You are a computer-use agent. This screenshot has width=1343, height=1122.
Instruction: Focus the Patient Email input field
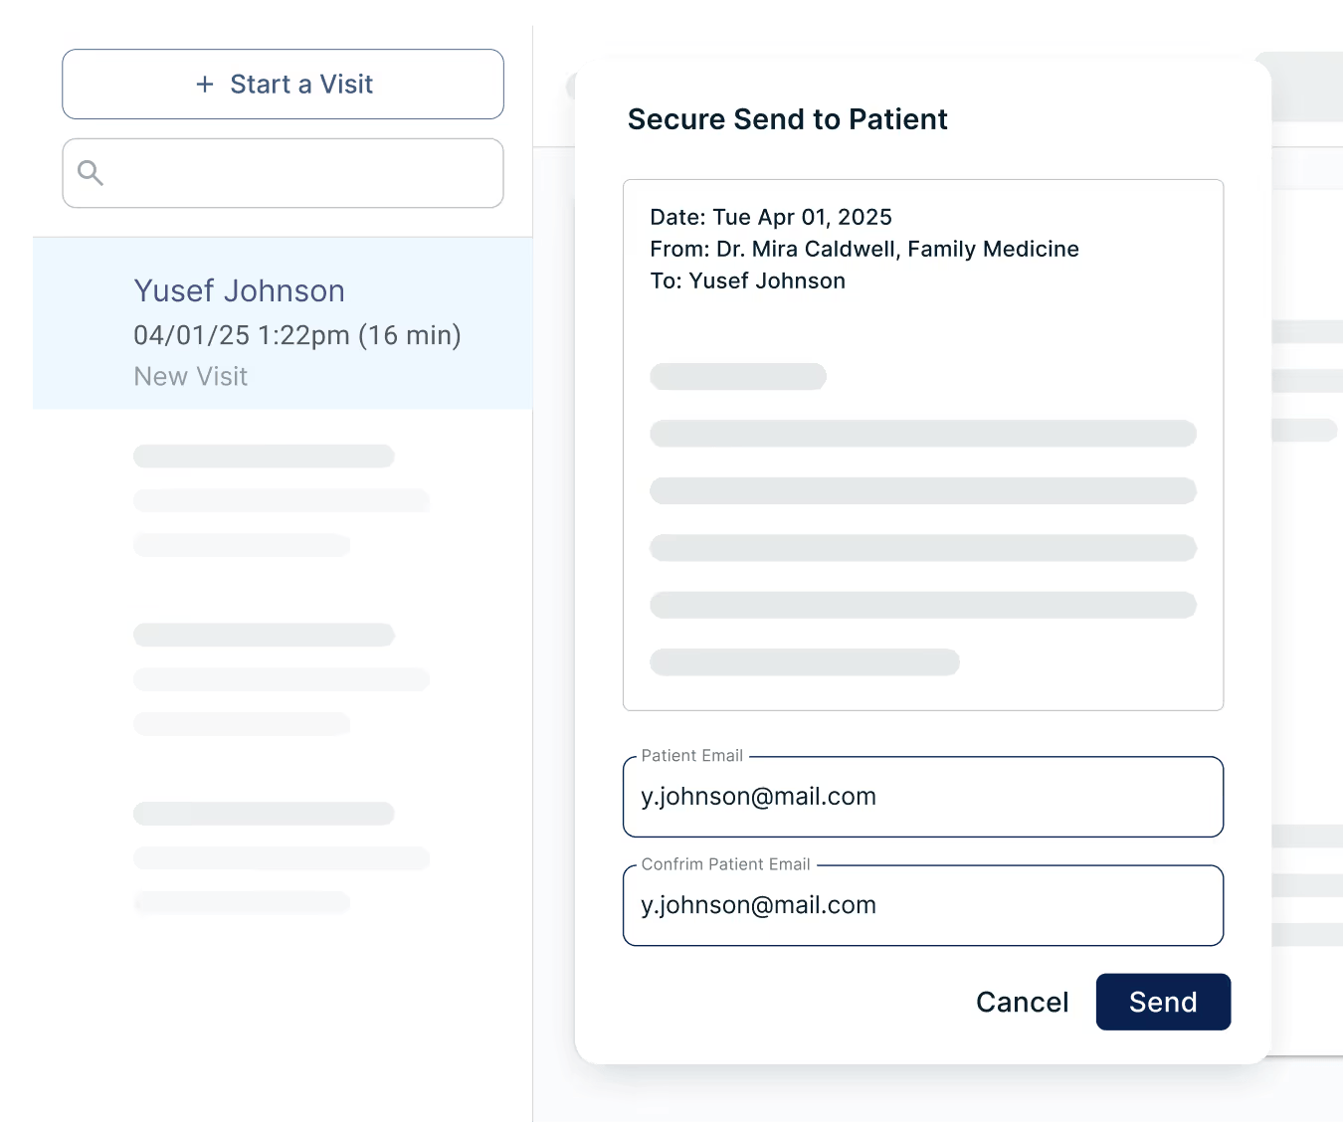click(x=922, y=797)
